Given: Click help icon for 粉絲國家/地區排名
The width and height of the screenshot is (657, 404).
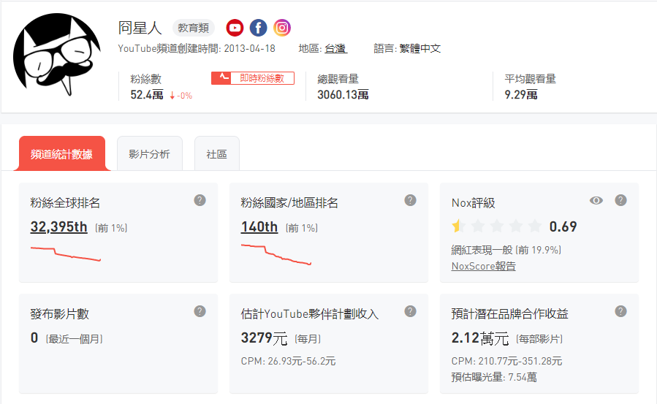Looking at the screenshot, I should [410, 200].
